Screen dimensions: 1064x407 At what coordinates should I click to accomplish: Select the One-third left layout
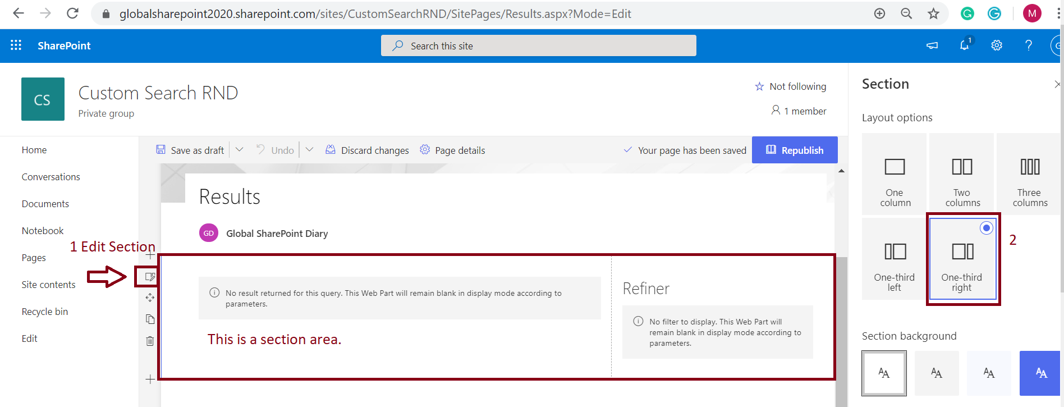pos(895,258)
